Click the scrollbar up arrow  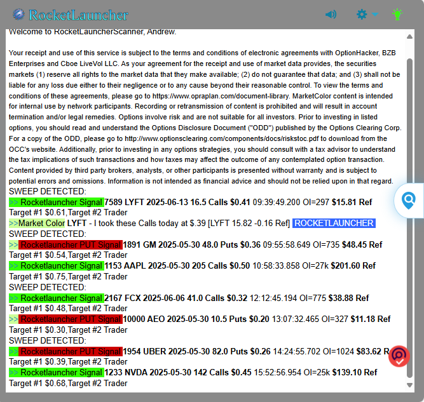[409, 36]
